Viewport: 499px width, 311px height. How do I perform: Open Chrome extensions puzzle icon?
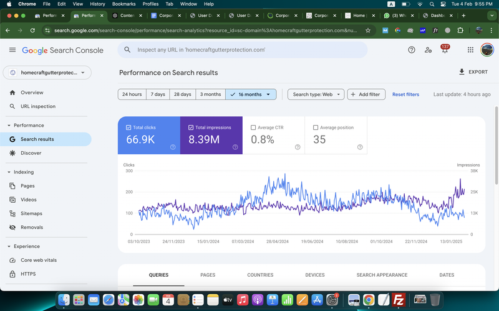[x=460, y=30]
